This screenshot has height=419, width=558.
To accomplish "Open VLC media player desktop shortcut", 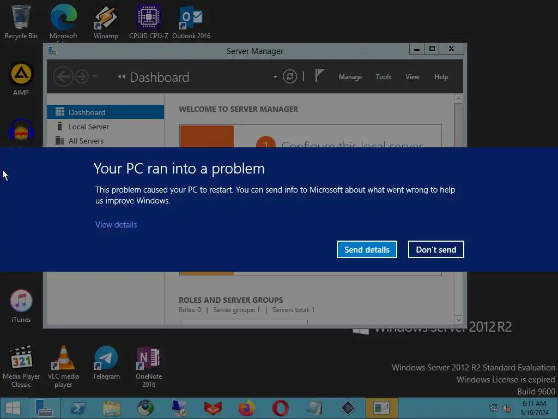I will click(63, 366).
